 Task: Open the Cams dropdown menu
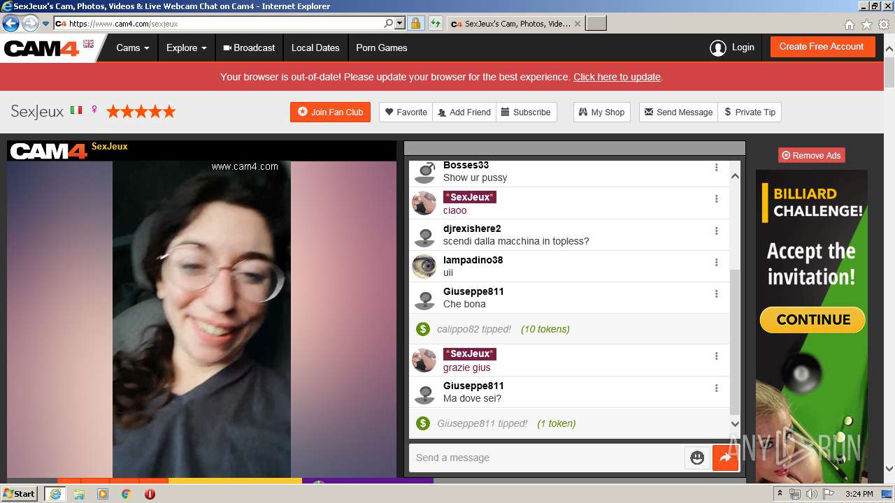[x=133, y=48]
